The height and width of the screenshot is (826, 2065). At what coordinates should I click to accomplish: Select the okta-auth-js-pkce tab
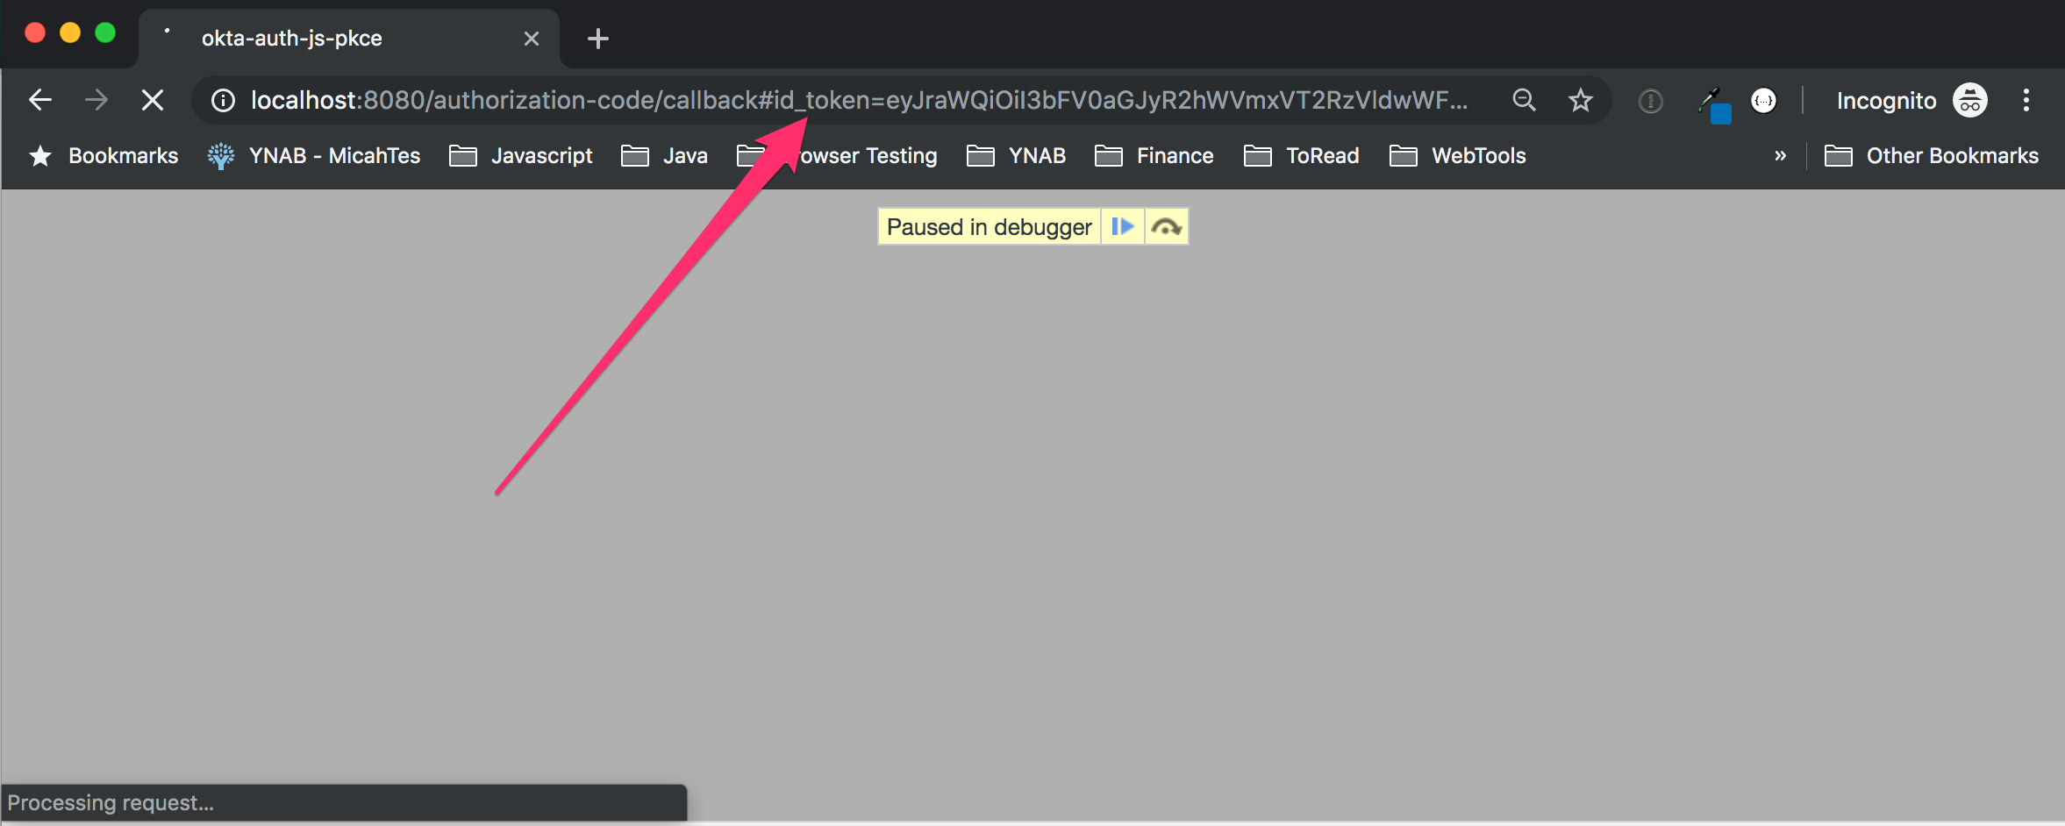point(333,39)
